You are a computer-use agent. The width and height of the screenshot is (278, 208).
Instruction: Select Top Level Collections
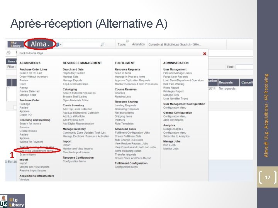[75, 84]
